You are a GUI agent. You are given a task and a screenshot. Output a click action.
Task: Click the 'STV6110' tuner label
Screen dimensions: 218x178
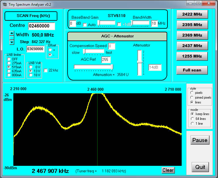(117, 16)
